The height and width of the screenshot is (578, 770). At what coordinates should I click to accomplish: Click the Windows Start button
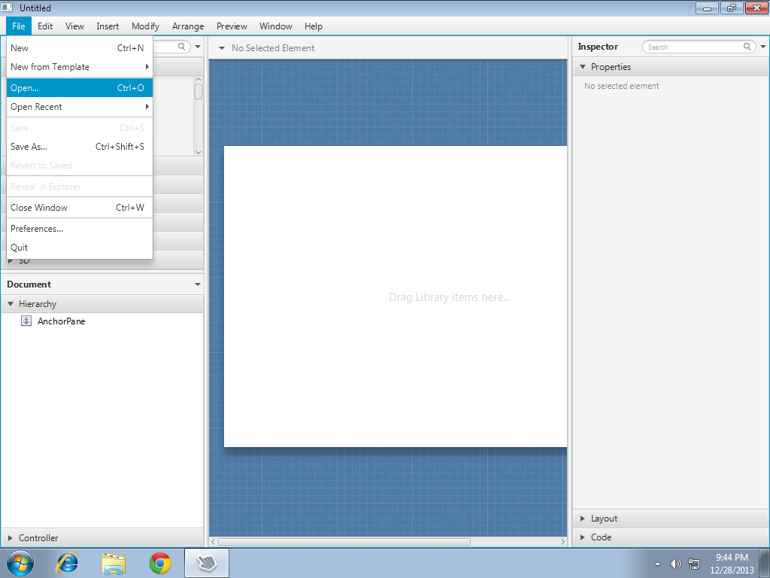(20, 563)
